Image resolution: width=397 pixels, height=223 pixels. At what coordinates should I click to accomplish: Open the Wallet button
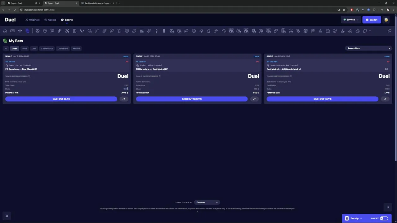pos(372,20)
